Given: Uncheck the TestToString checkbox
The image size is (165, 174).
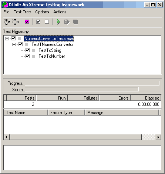Looking at the screenshot, I should 27,50.
